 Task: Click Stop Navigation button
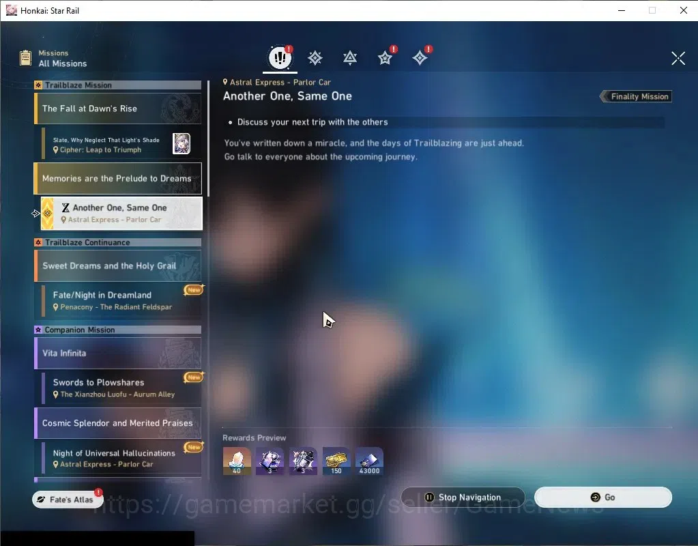[x=463, y=497]
